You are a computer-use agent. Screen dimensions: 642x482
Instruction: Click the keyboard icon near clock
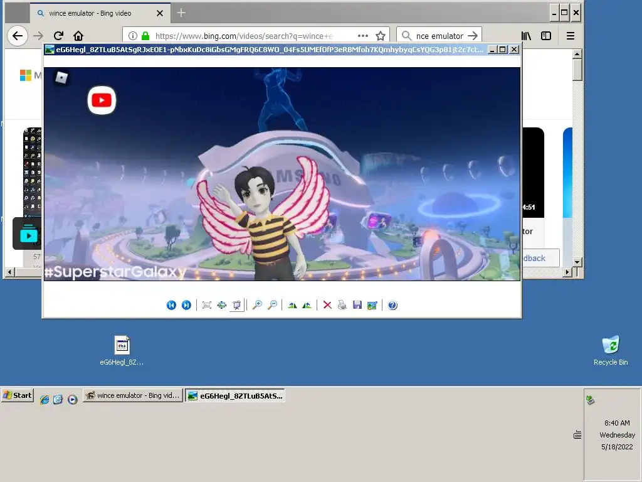pos(577,435)
